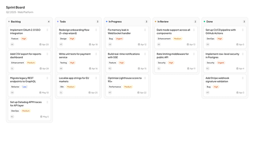Click the i18n tag

tap(62, 87)
